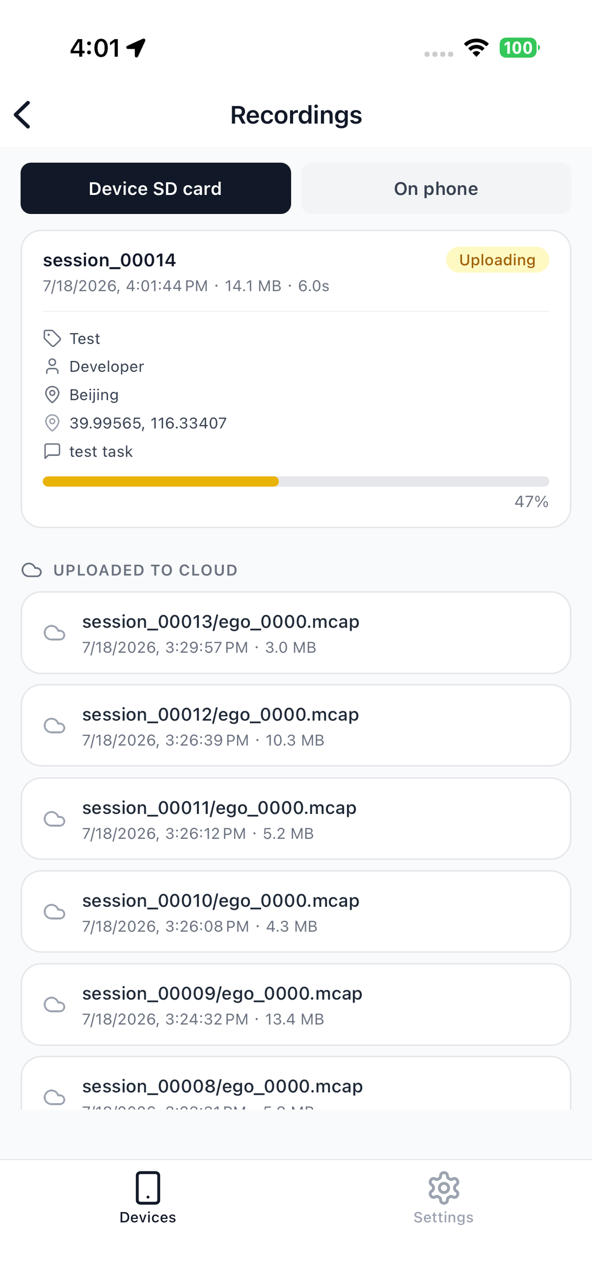This screenshot has height=1281, width=592.
Task: Open session_00012/ego_0000.mcap recording
Action: (x=296, y=726)
